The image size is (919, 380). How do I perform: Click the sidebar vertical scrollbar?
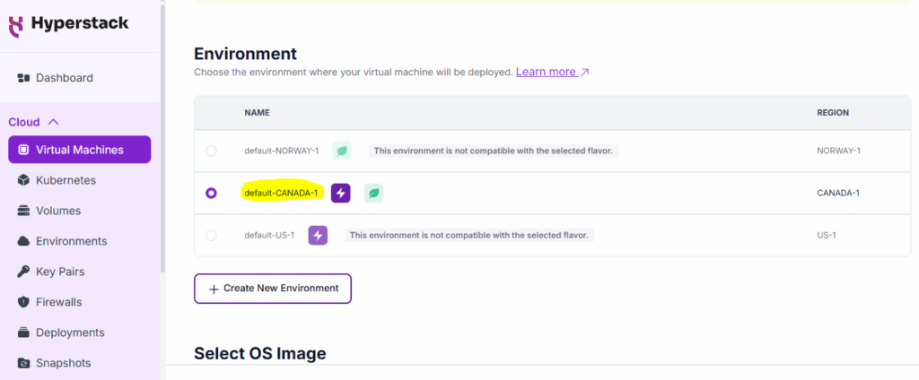162,134
